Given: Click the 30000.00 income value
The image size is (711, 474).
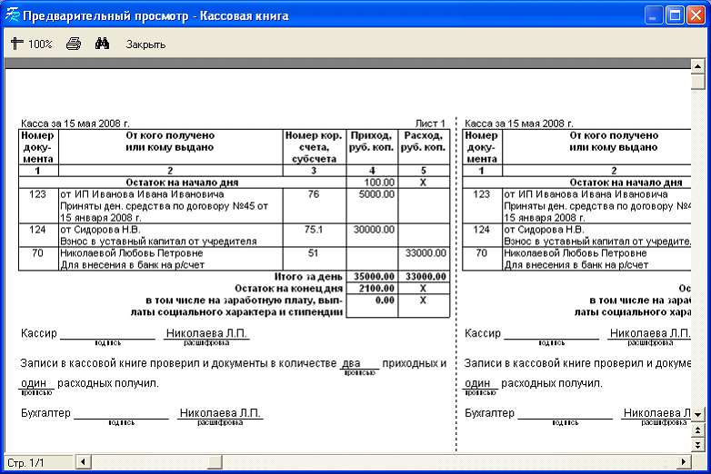Looking at the screenshot, I should [374, 230].
